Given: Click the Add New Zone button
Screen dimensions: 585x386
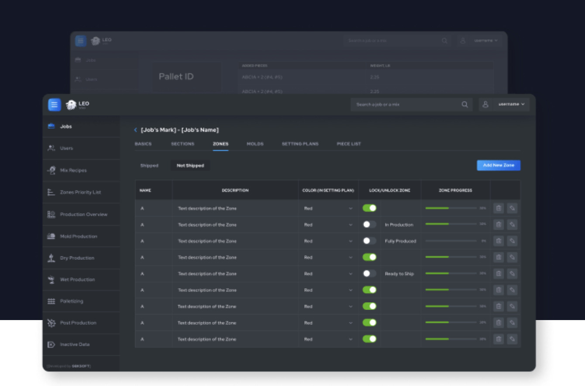Looking at the screenshot, I should (499, 165).
